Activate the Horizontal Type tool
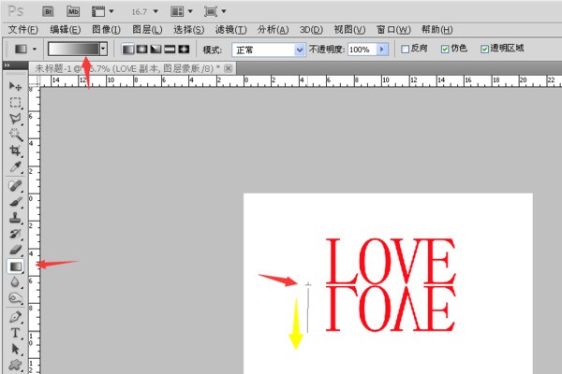Viewport: 562px width, 374px height. (16, 333)
